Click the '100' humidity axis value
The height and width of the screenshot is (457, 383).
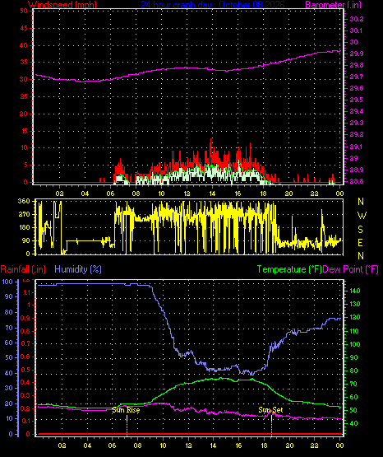(7, 282)
